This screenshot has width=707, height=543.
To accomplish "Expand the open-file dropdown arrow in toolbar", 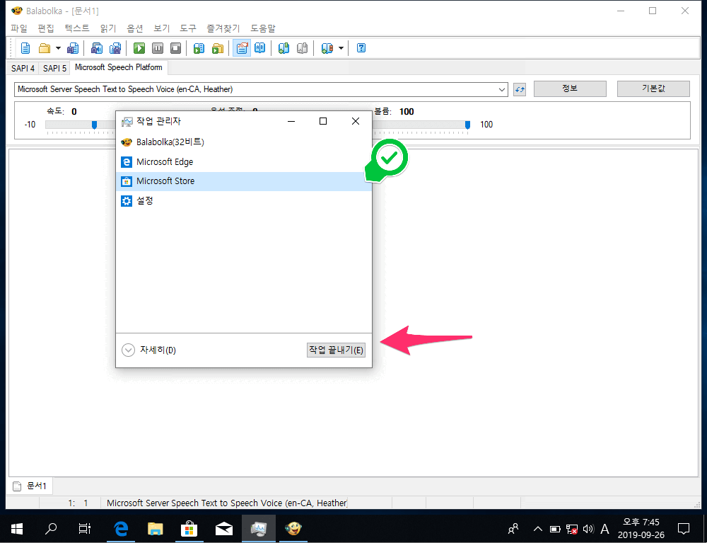I will 58,48.
